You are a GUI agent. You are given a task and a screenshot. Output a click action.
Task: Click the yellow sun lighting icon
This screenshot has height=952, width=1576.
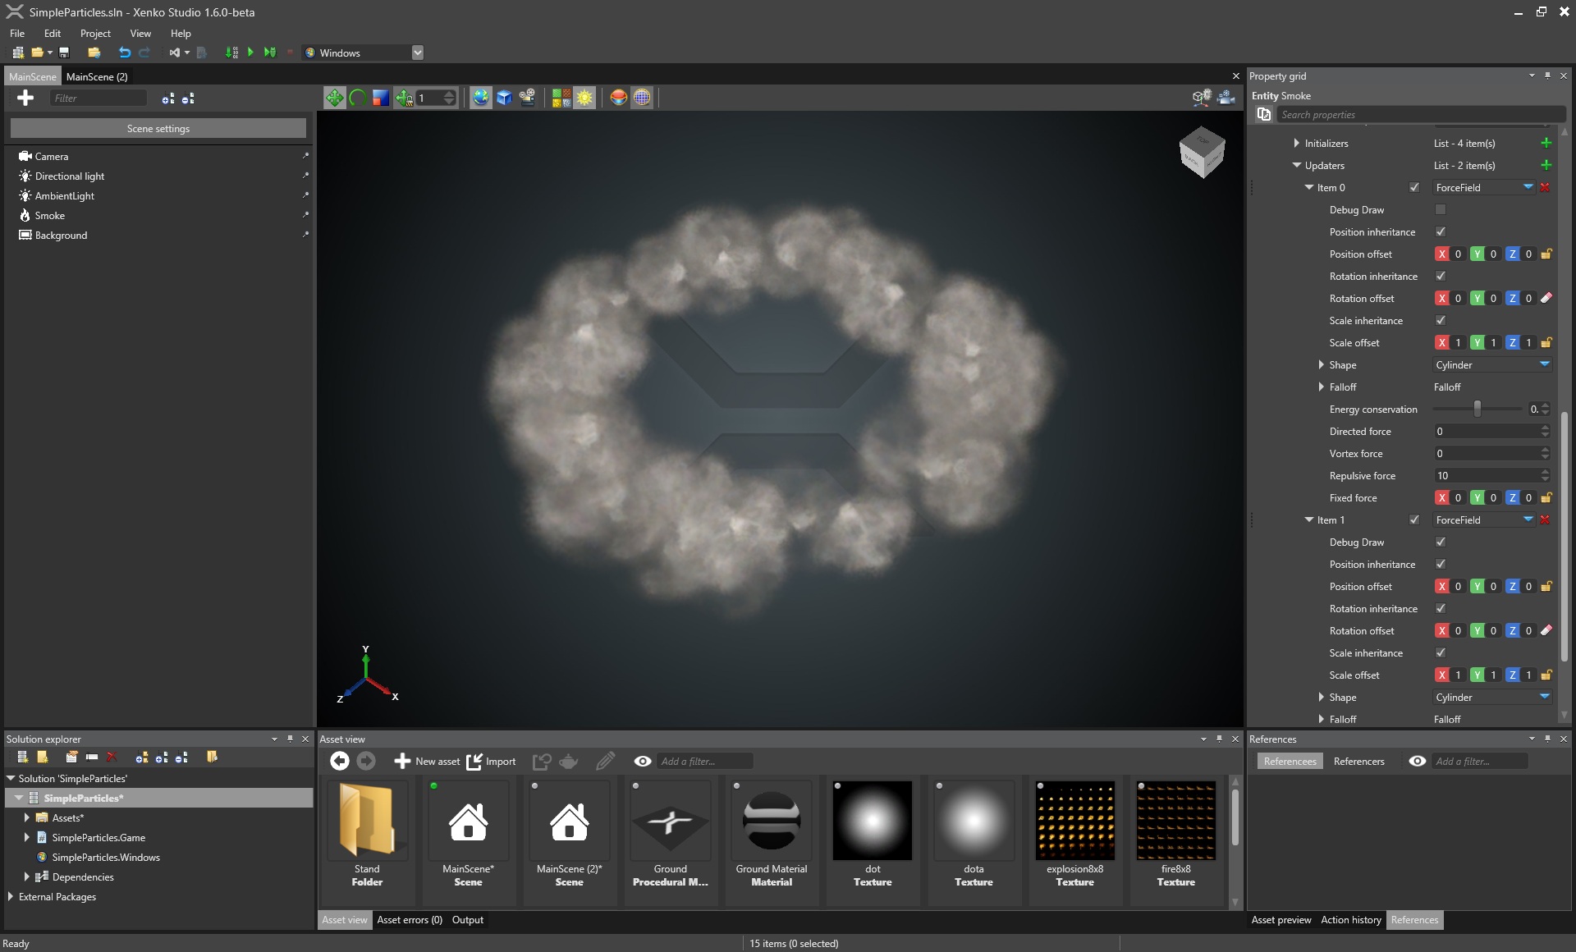coord(584,98)
